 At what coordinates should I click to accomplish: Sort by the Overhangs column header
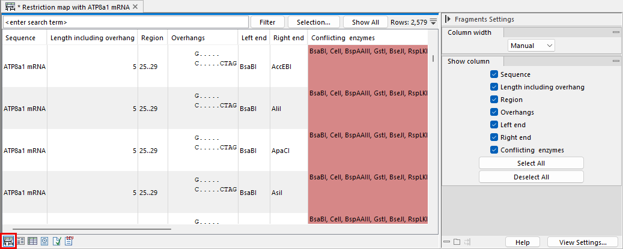point(202,38)
